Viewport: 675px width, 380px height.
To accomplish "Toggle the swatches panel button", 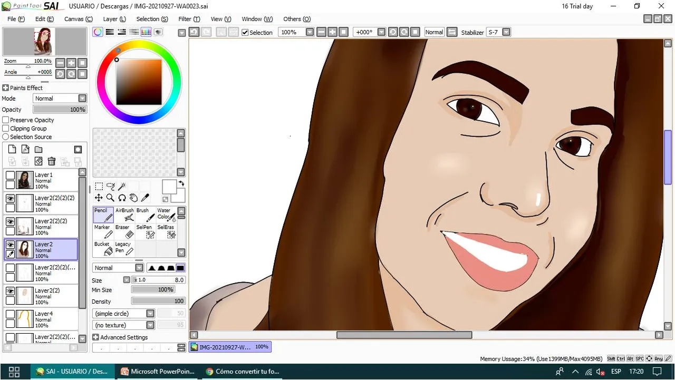I will [x=146, y=32].
